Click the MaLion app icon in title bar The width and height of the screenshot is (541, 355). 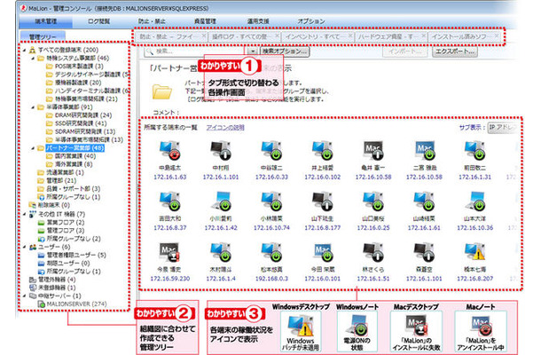(24, 8)
